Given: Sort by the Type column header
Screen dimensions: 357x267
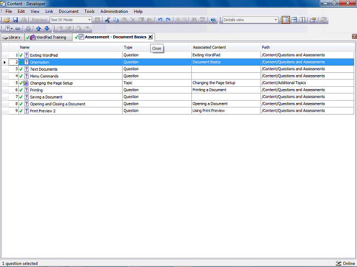Looking at the screenshot, I should 157,47.
